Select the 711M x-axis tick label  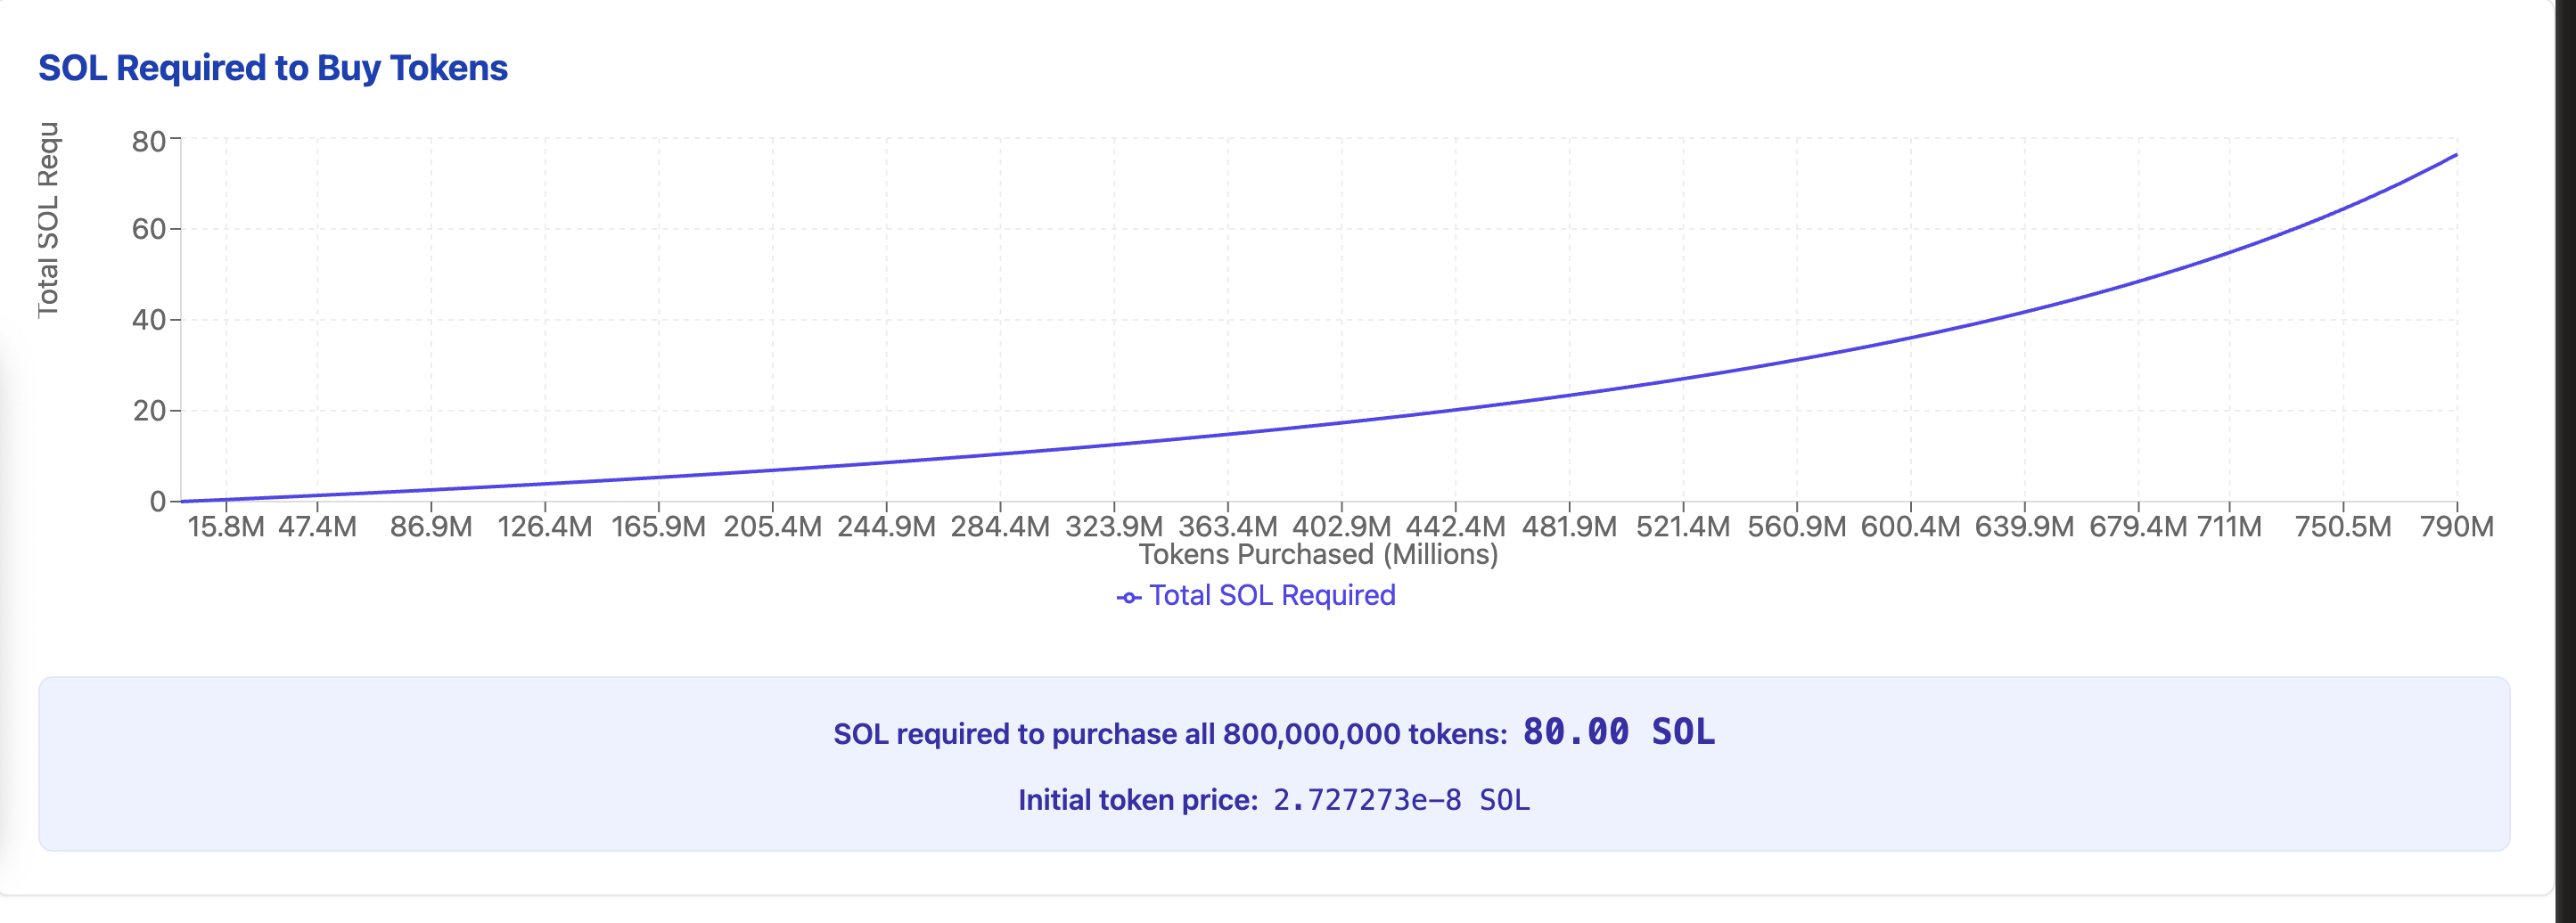point(2229,527)
